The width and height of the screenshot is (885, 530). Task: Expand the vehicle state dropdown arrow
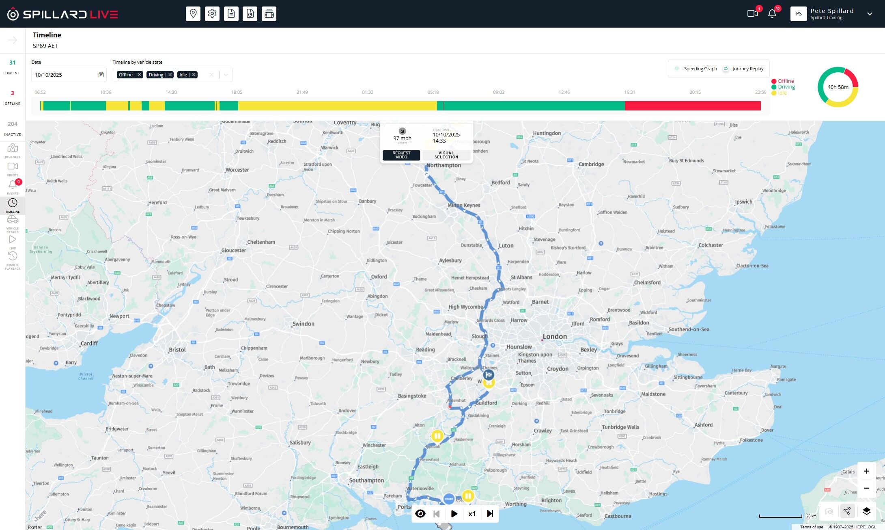click(x=226, y=75)
